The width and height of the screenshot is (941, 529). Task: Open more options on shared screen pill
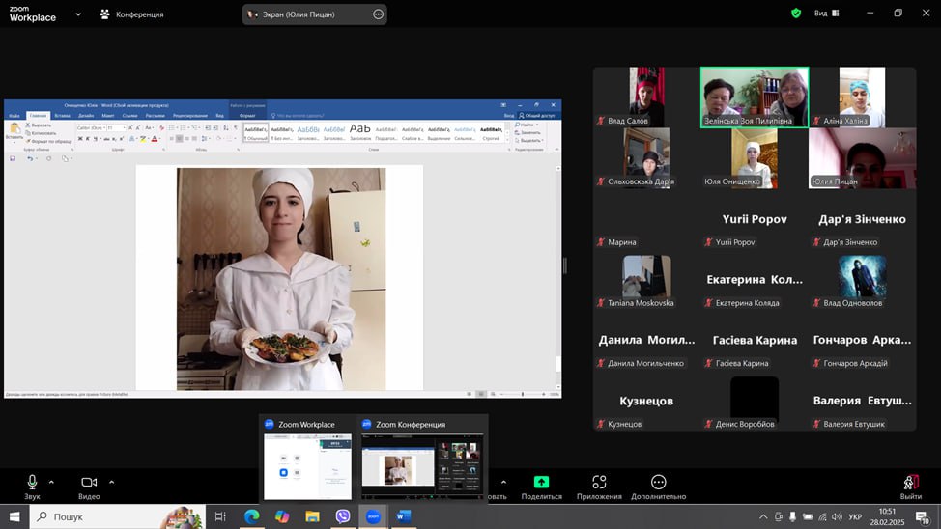[378, 14]
